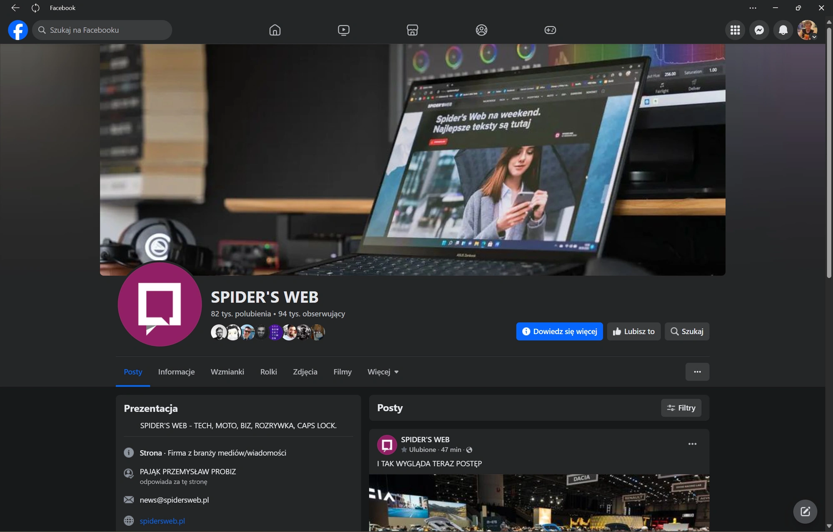Open the Marketplace icon
833x532 pixels.
pyautogui.click(x=412, y=30)
